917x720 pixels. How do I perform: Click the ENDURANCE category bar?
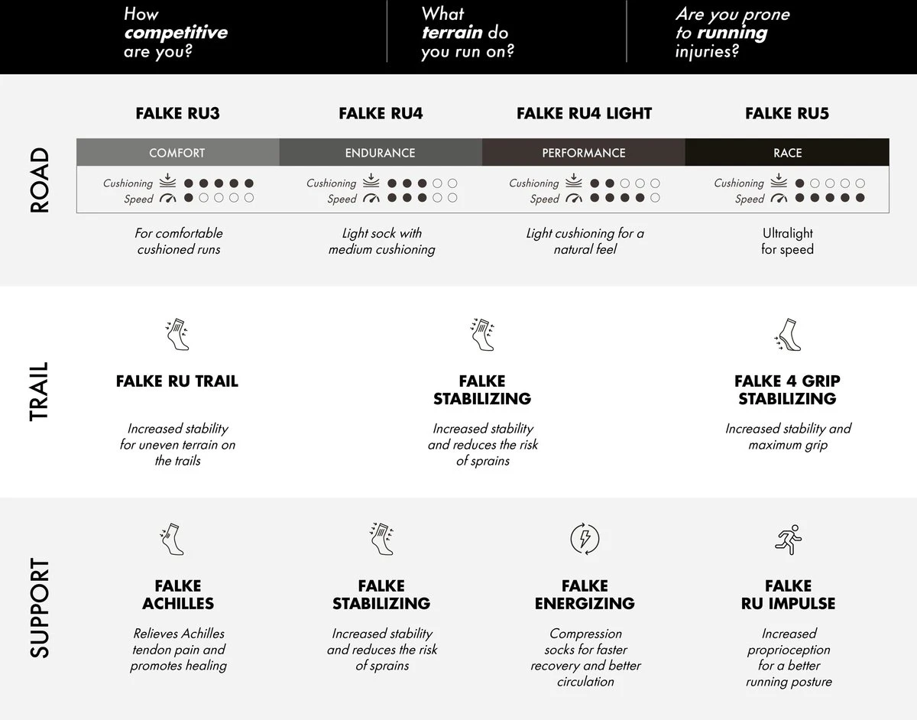tap(380, 153)
